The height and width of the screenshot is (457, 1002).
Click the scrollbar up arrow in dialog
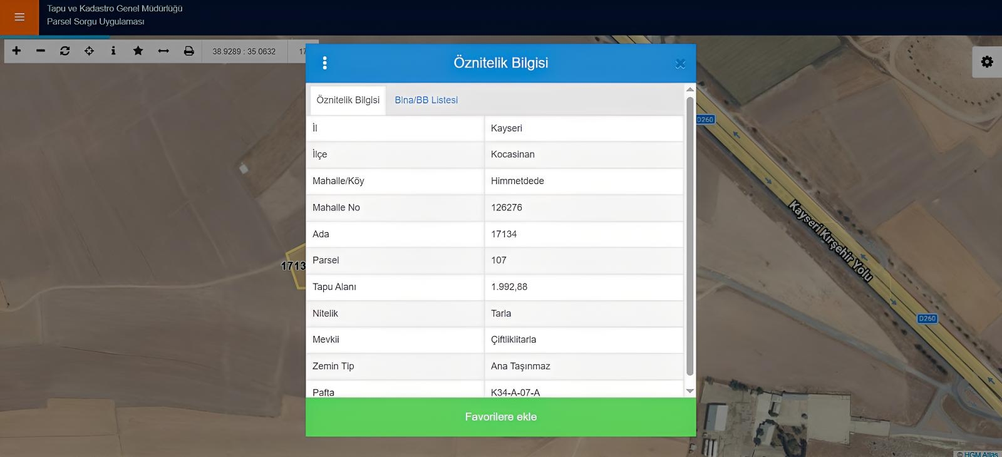pyautogui.click(x=690, y=90)
